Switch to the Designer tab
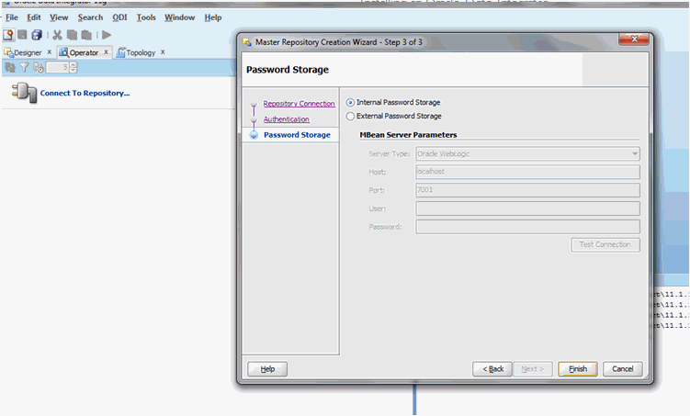 28,52
